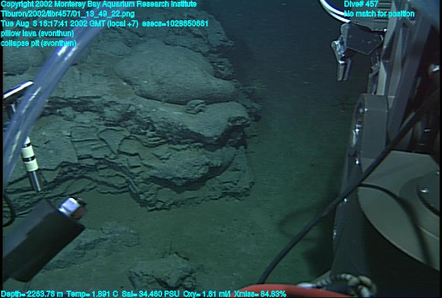
Task: Select the file path ending in .png
Action: [68, 14]
